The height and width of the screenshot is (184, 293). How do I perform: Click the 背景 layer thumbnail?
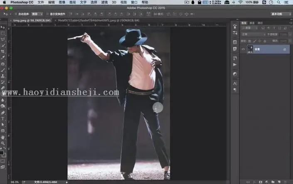pyautogui.click(x=250, y=49)
